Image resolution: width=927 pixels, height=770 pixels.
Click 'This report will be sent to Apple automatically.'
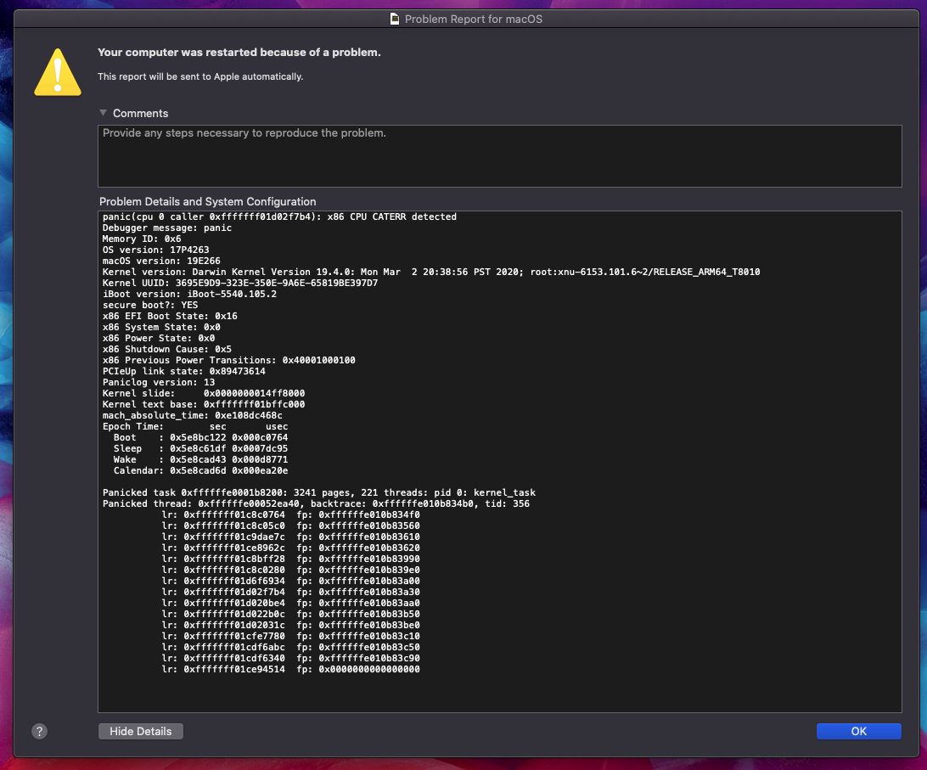(200, 76)
